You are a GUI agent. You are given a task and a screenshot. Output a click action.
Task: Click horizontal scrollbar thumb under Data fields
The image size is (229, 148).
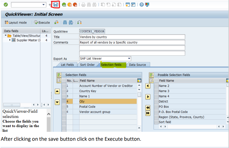coord(12,105)
